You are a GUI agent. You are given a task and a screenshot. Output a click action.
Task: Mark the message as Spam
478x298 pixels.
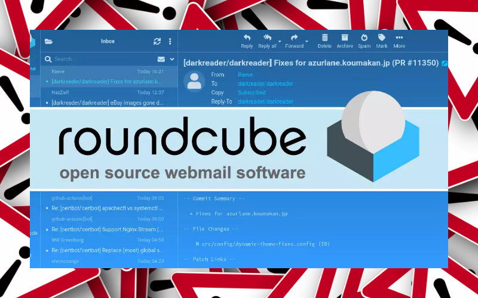pos(364,38)
